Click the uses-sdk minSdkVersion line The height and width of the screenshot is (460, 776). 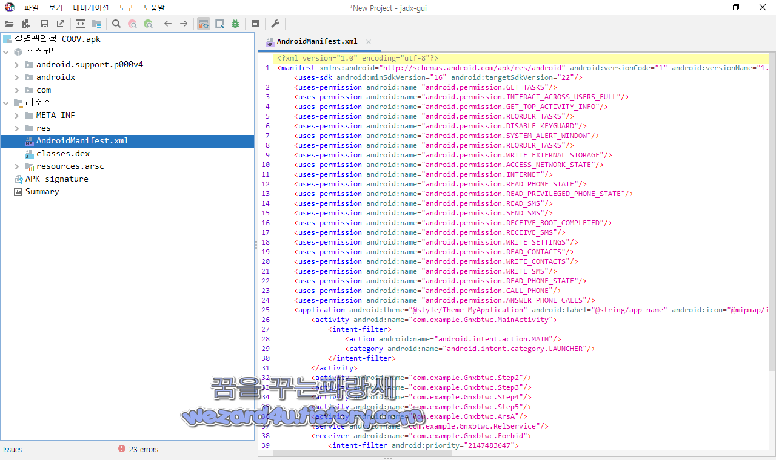point(438,77)
